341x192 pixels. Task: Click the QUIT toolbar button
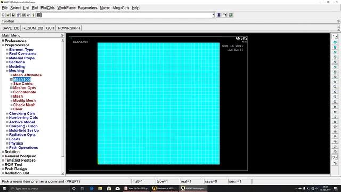[50, 28]
